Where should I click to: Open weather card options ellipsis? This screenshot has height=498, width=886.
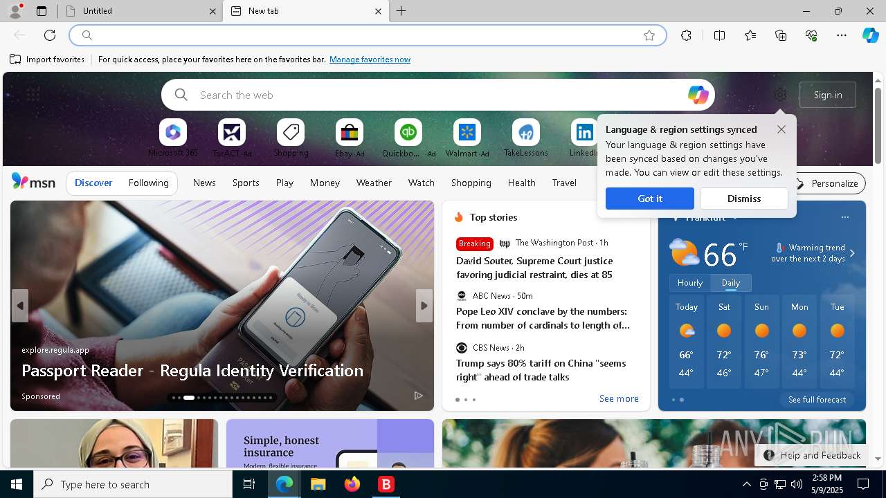[844, 217]
